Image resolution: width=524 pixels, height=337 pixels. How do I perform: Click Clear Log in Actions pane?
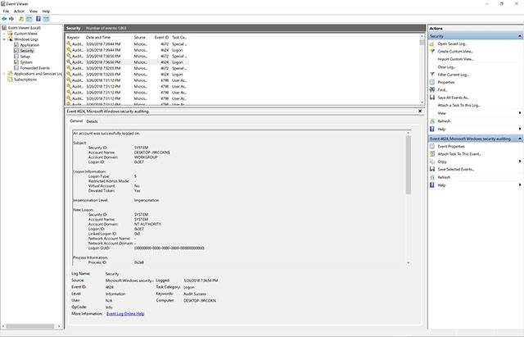(446, 66)
